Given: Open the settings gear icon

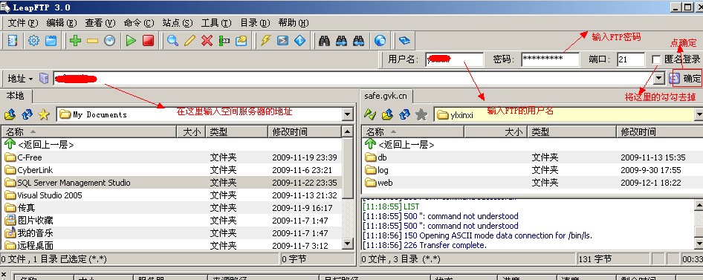Looking at the screenshot, I should (x=33, y=41).
